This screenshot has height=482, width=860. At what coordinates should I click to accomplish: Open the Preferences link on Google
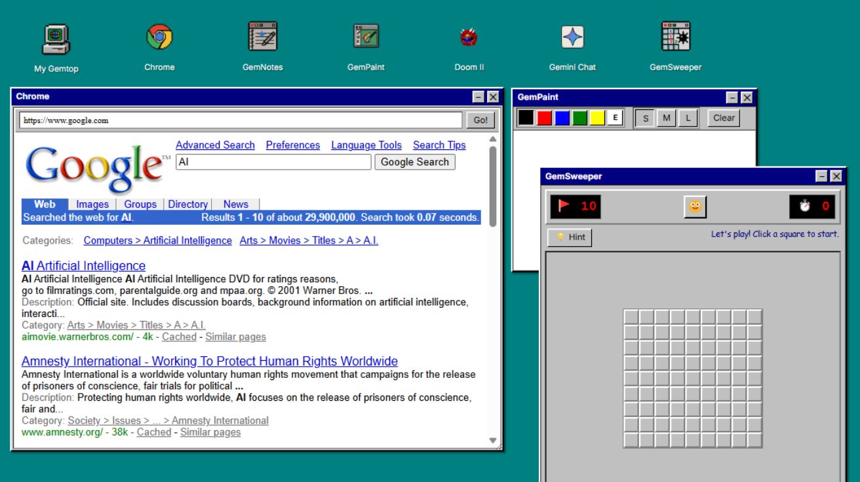[293, 145]
